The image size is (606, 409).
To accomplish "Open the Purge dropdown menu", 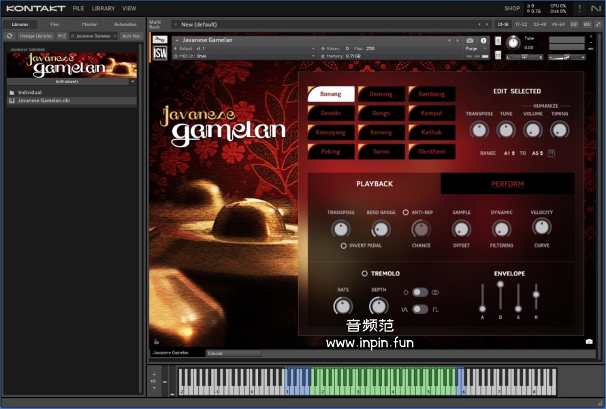I will click(475, 48).
